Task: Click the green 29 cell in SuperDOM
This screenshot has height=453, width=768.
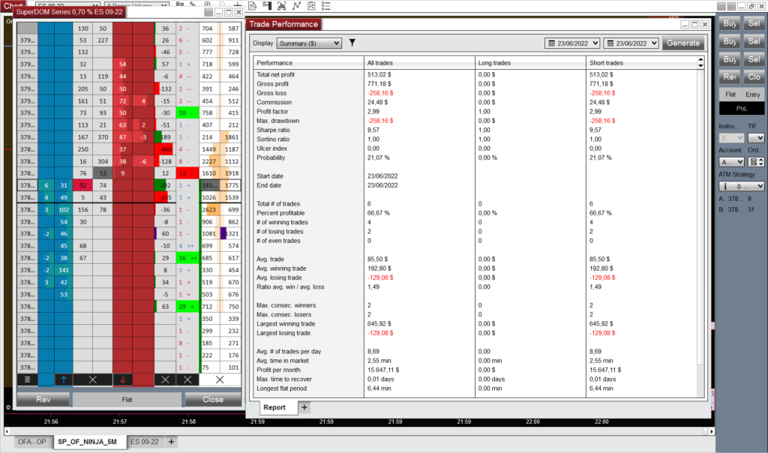Action: pos(187,307)
